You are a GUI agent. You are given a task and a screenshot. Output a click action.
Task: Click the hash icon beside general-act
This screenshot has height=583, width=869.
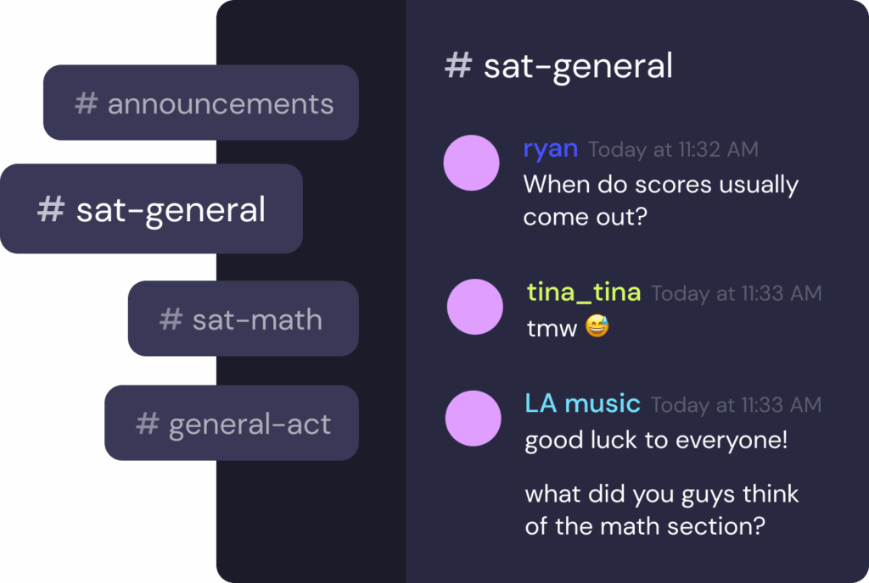coord(148,424)
